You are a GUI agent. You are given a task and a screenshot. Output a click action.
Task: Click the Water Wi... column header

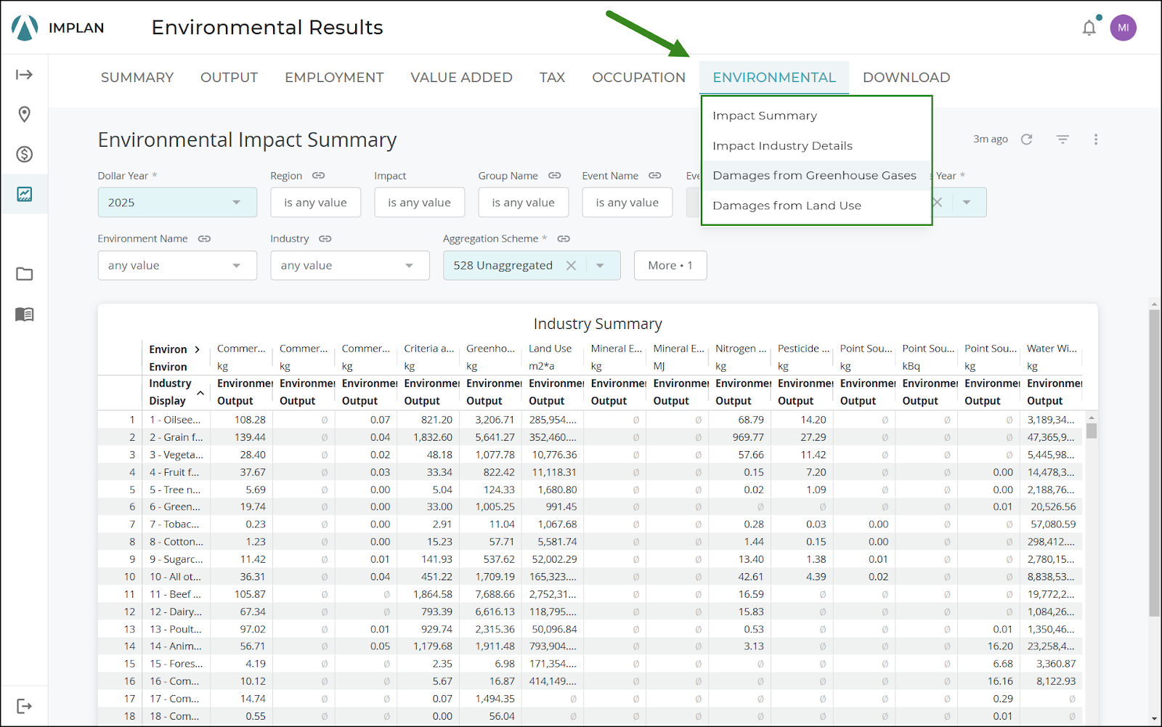1052,349
